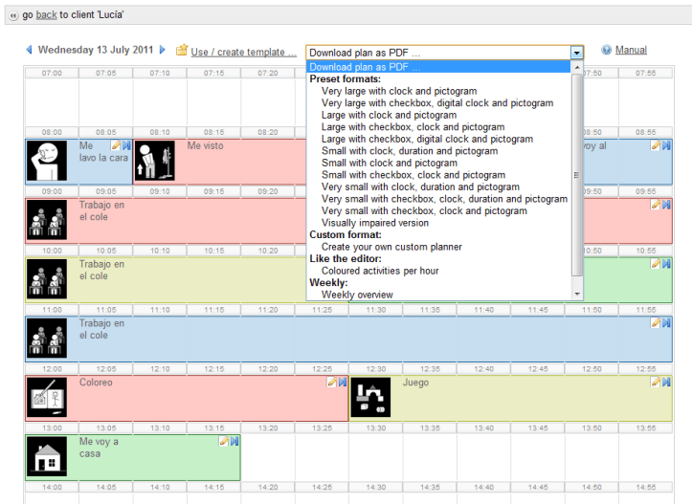Click the Manual help icon
The height and width of the screenshot is (504, 692).
(607, 51)
